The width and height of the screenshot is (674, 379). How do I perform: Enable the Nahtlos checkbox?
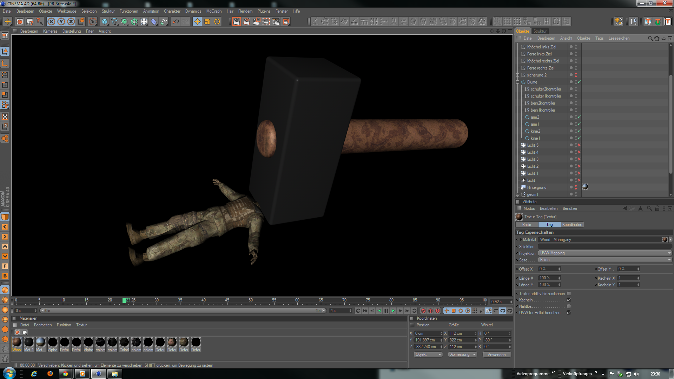(569, 306)
